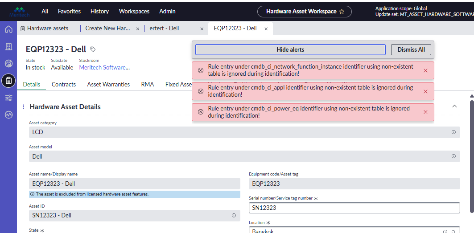Image resolution: width=474 pixels, height=233 pixels.
Task: Open the building icon in left sidebar
Action: 9,46
